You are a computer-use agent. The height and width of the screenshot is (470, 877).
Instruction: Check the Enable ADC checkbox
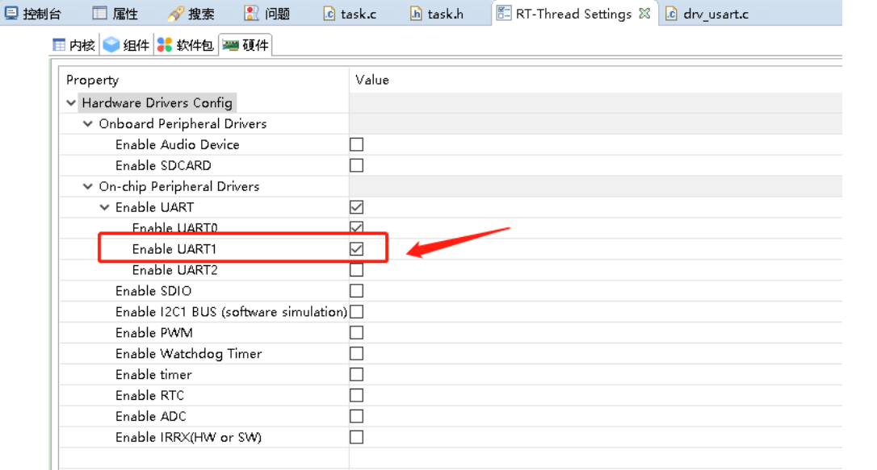click(356, 416)
